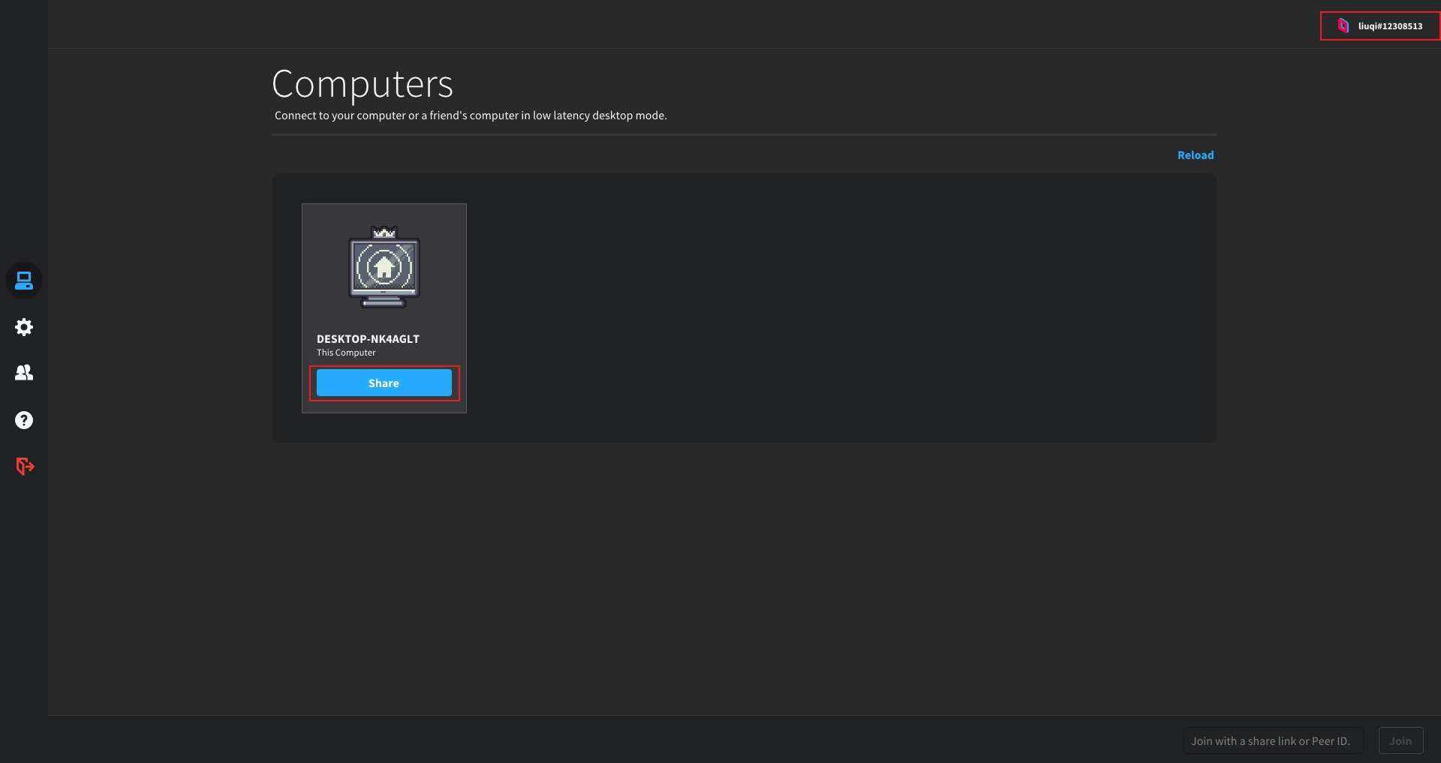Click the pixel monitor thumbnail
This screenshot has height=763, width=1441.
coord(384,268)
